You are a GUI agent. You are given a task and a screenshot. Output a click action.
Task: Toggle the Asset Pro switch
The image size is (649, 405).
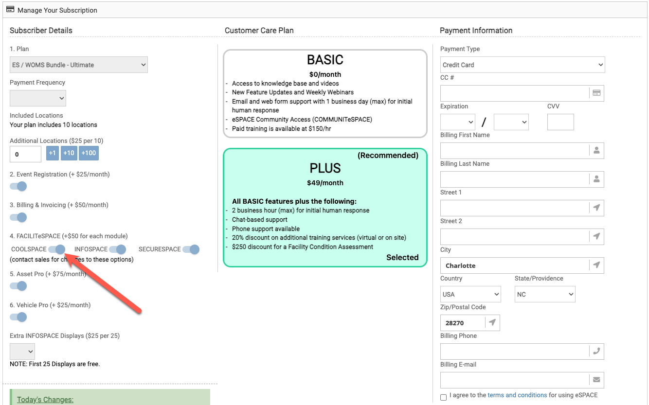18,286
